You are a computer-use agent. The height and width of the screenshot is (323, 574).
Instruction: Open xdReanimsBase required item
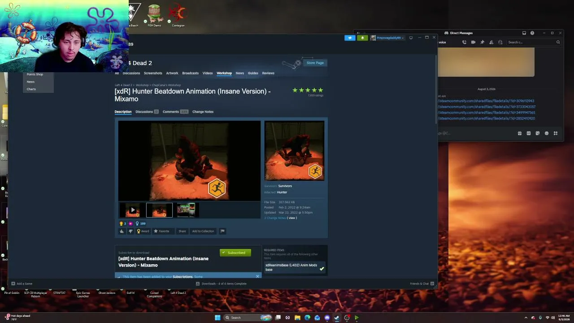(x=294, y=267)
